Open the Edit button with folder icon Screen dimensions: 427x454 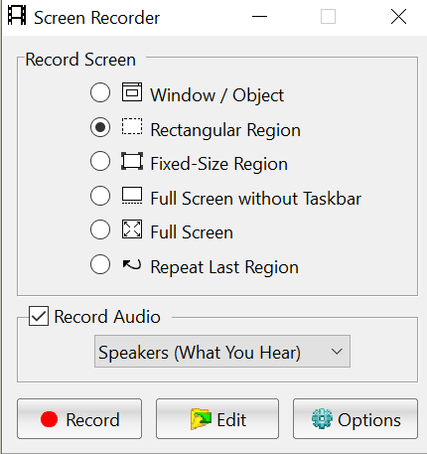(x=217, y=419)
